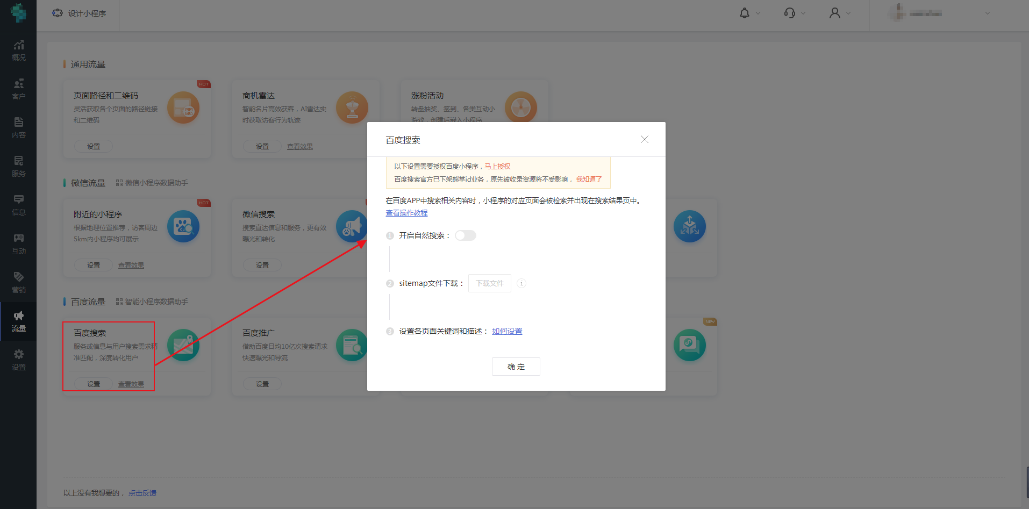The image size is (1029, 509).
Task: Click the 百度搜索 card icon
Action: click(183, 345)
